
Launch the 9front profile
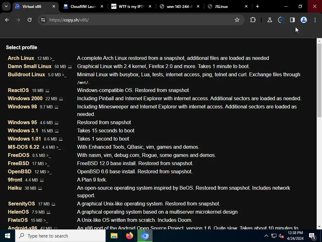(15, 180)
